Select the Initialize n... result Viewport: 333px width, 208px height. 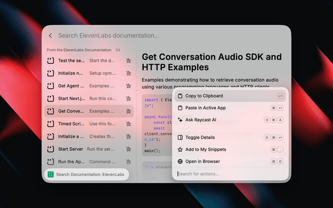pyautogui.click(x=89, y=73)
